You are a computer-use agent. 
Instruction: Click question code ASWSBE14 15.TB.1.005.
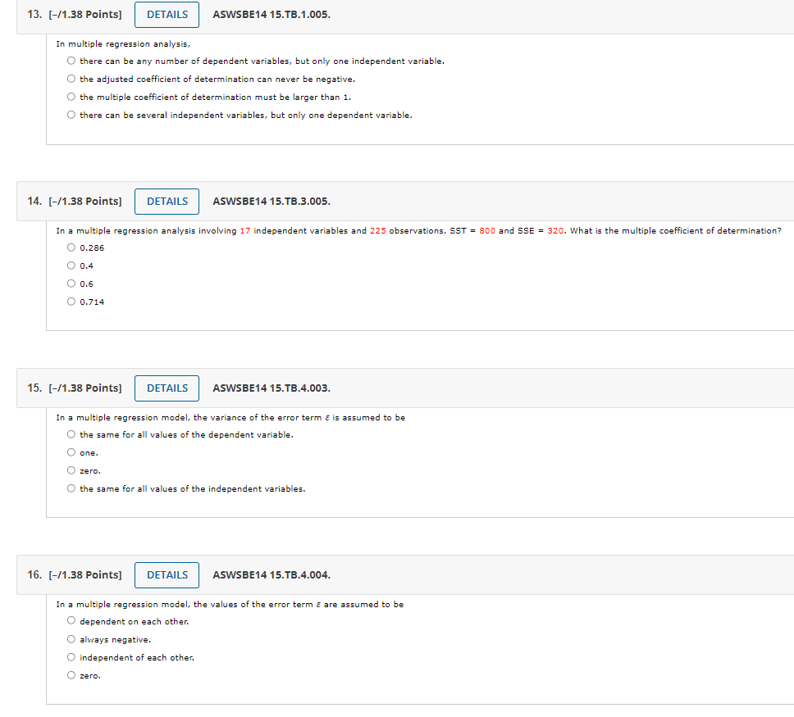(272, 15)
